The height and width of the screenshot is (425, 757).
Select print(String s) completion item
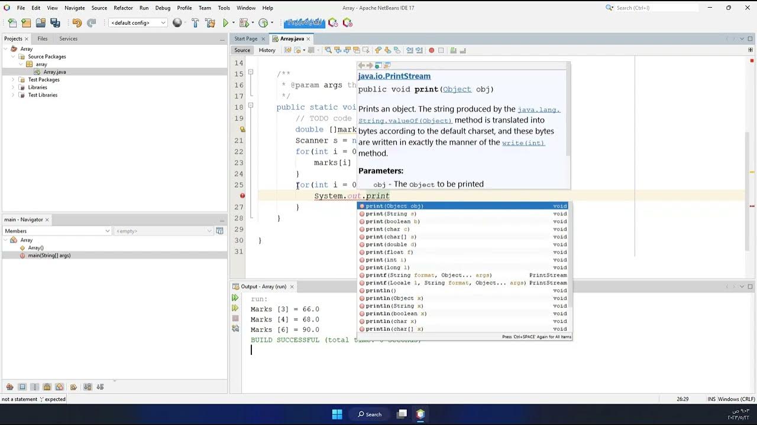coord(463,214)
